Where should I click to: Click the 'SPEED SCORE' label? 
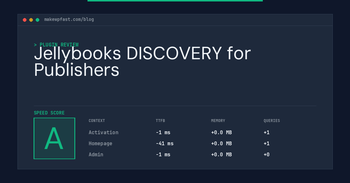pos(49,113)
